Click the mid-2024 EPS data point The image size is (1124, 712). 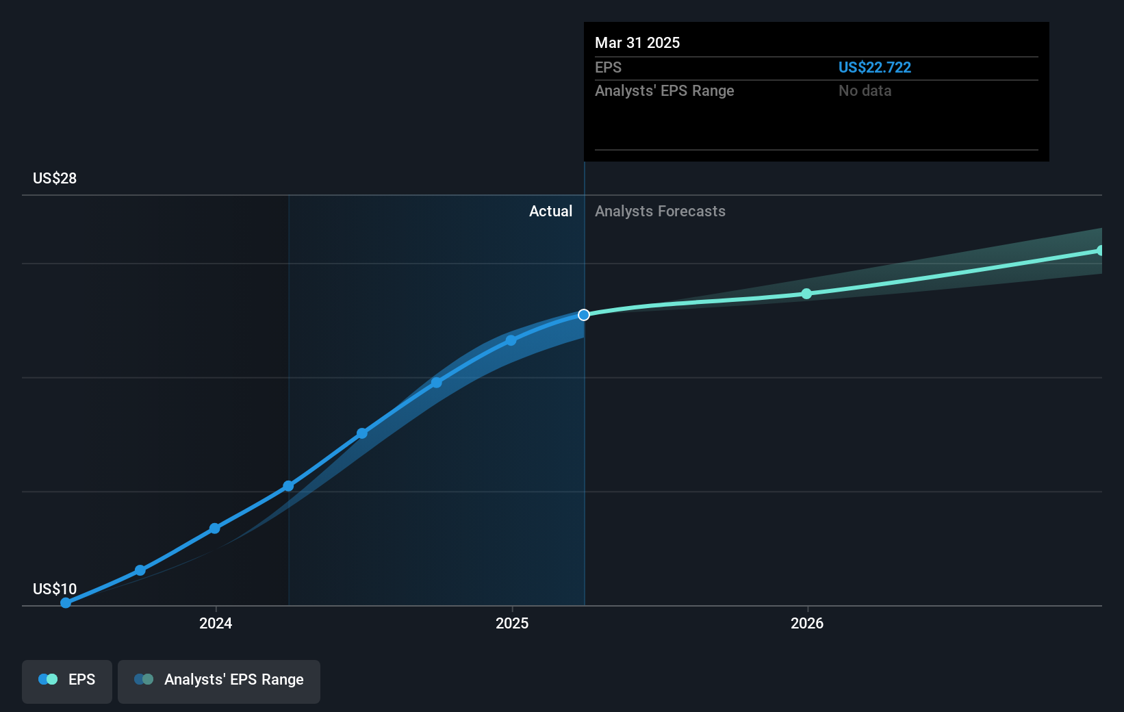(x=362, y=433)
